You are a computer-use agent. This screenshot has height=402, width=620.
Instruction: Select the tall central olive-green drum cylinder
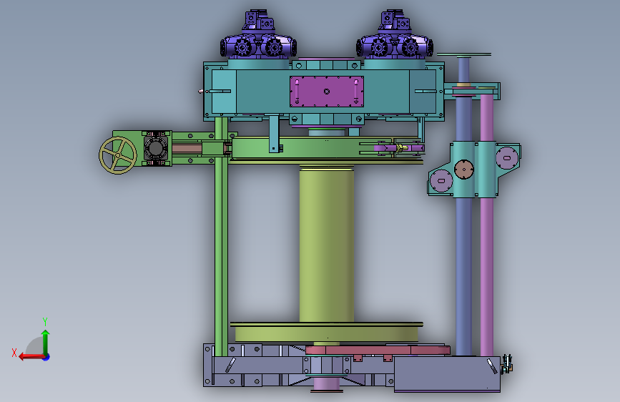pyautogui.click(x=327, y=245)
